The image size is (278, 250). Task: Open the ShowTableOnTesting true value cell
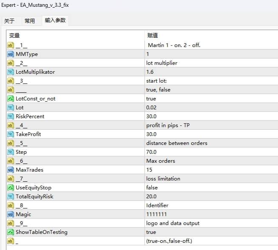151,232
